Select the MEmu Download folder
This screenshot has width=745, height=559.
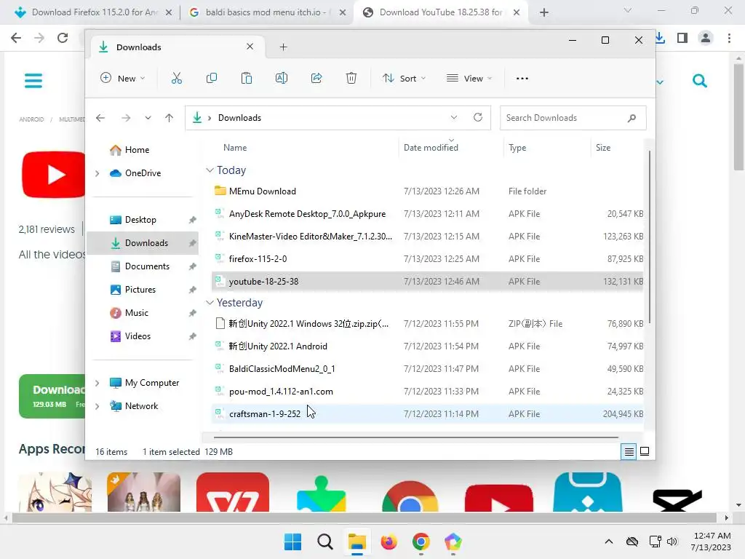coord(428,191)
